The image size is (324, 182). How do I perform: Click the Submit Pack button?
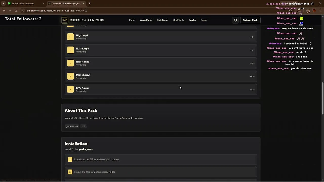coord(250,20)
